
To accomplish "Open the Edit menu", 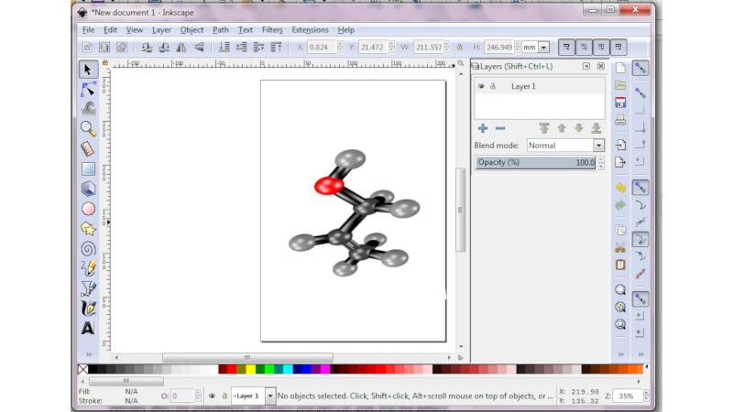I will point(110,30).
